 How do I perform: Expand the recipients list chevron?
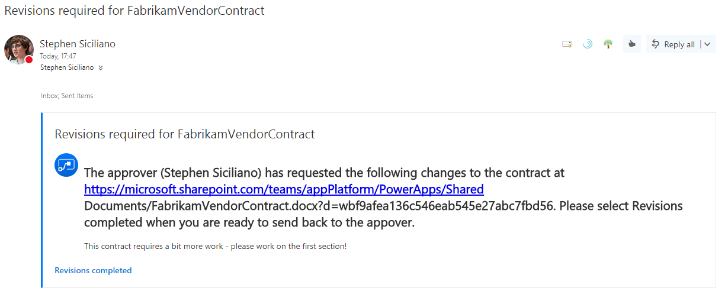point(101,68)
